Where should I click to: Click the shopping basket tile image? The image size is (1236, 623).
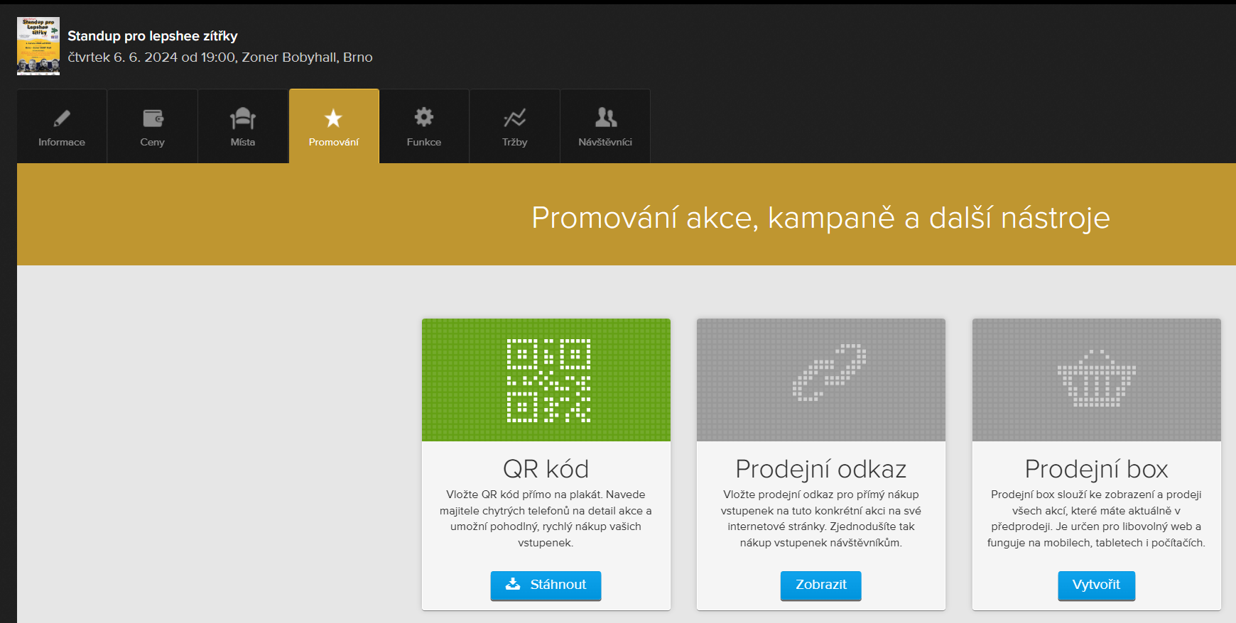click(1096, 380)
